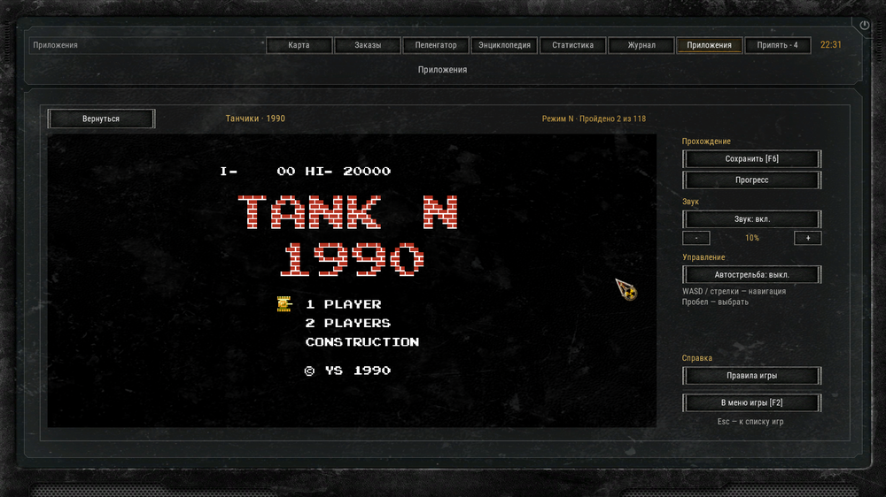Open the Карта tab
The width and height of the screenshot is (886, 497).
[x=299, y=45]
